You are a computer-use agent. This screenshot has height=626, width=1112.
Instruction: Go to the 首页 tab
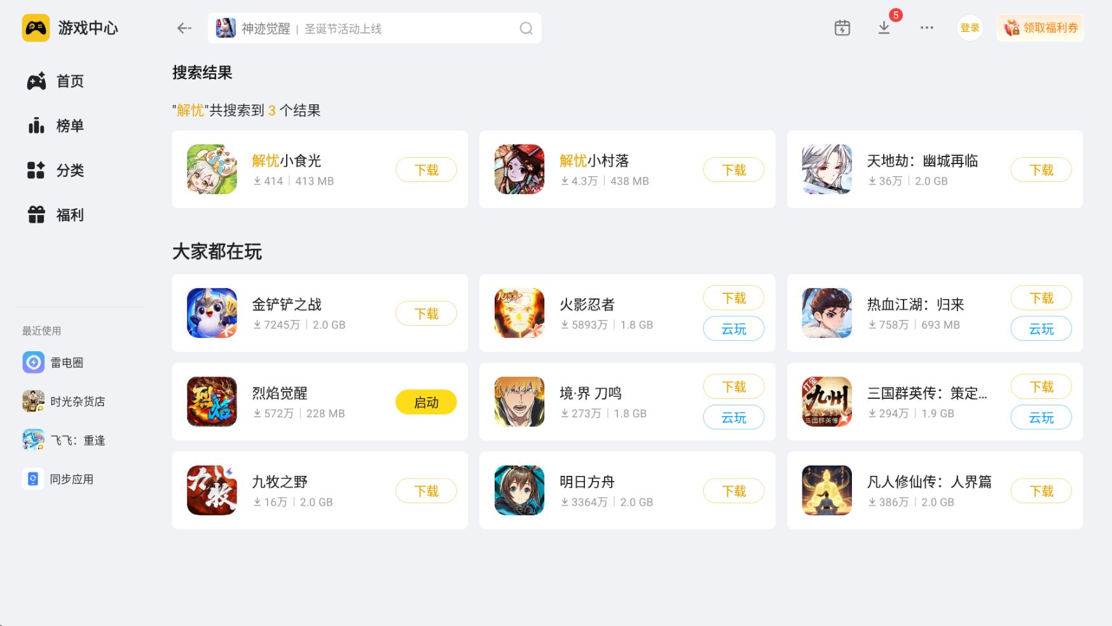[56, 81]
